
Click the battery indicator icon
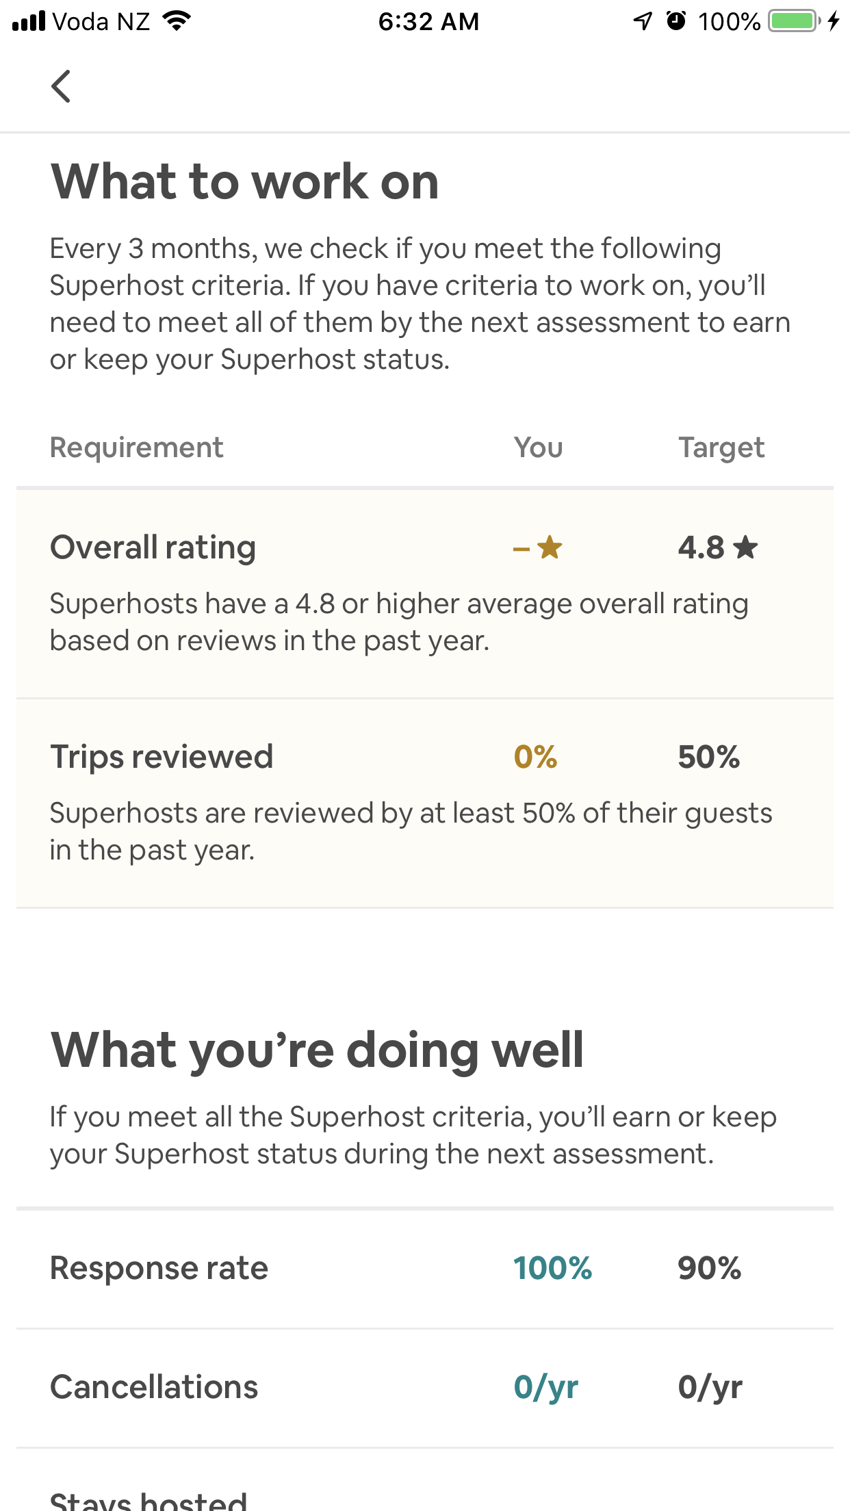click(x=794, y=21)
